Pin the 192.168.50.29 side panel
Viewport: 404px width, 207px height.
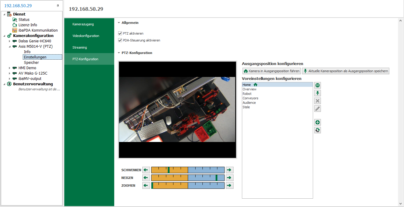pos(58,6)
